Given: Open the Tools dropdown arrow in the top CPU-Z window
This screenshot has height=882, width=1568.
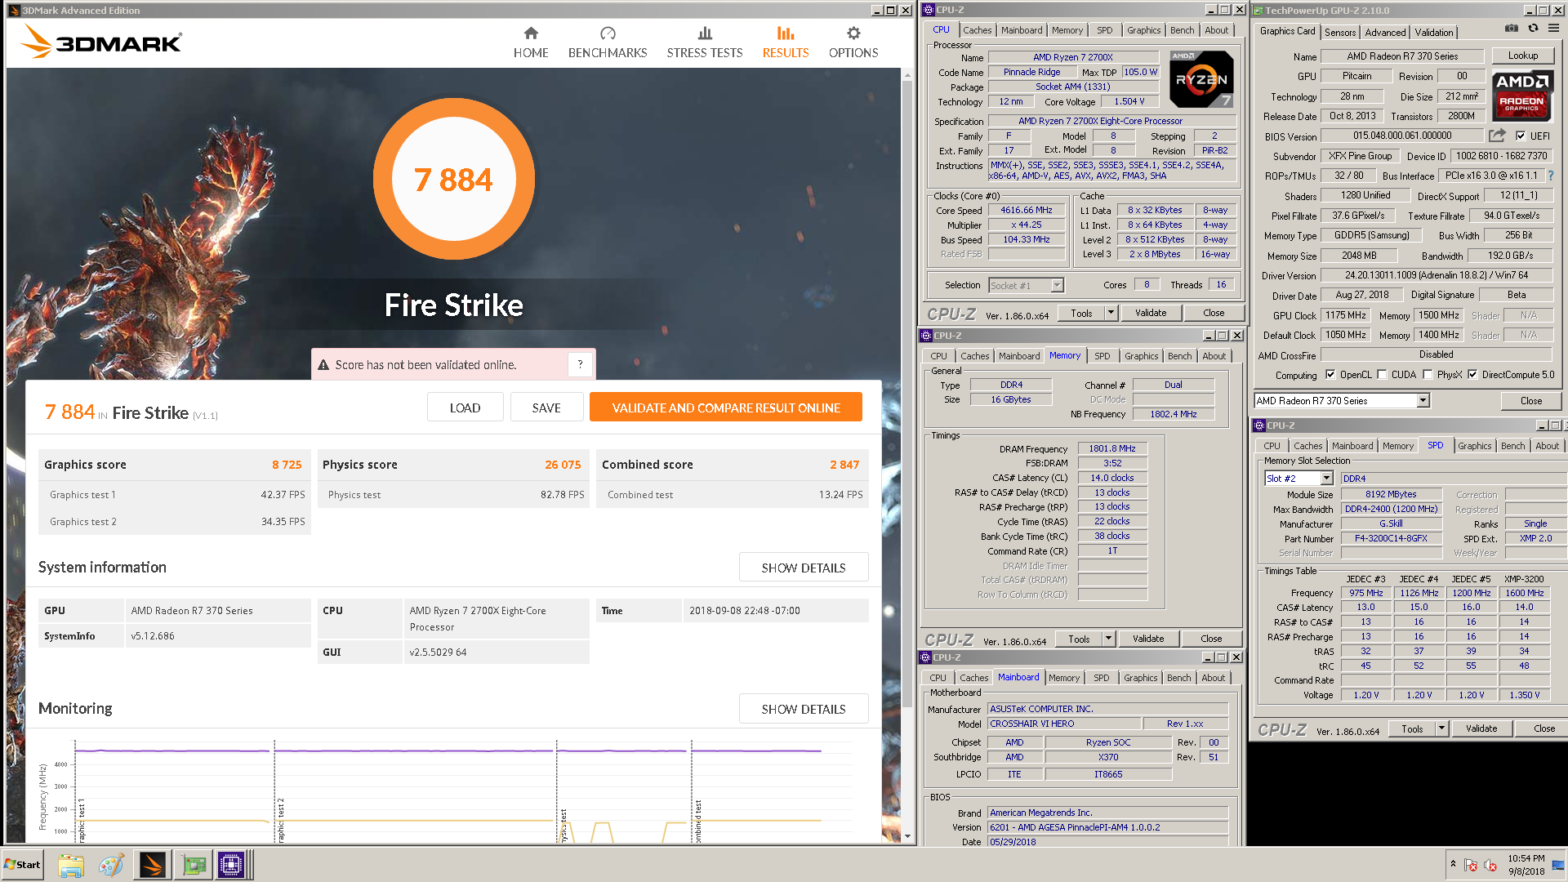Looking at the screenshot, I should coord(1111,313).
